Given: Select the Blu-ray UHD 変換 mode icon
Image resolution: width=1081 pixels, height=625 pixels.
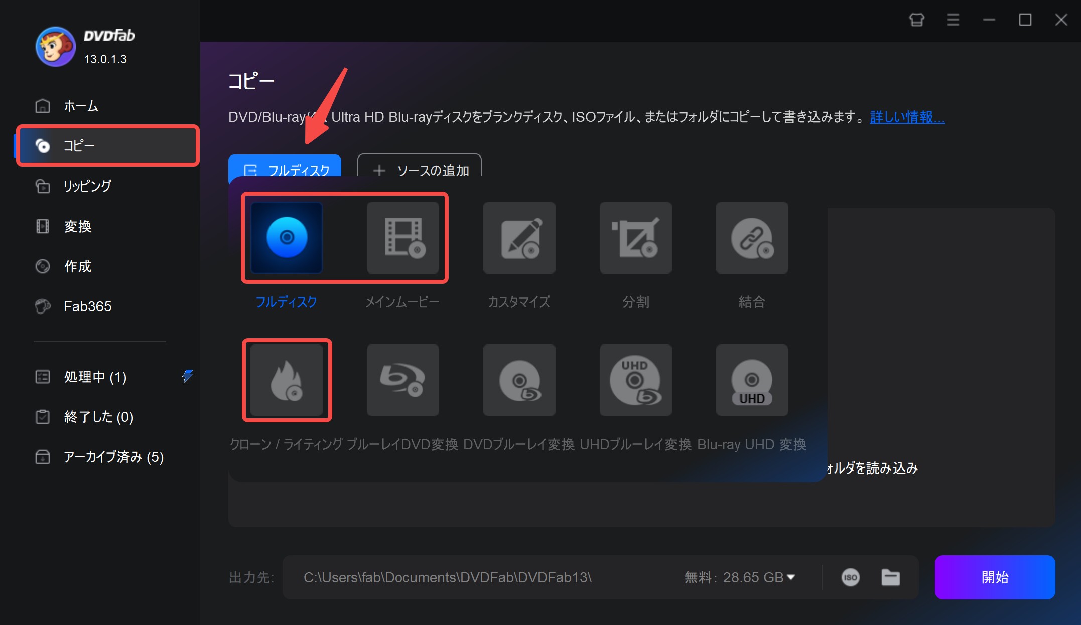Looking at the screenshot, I should click(x=752, y=380).
